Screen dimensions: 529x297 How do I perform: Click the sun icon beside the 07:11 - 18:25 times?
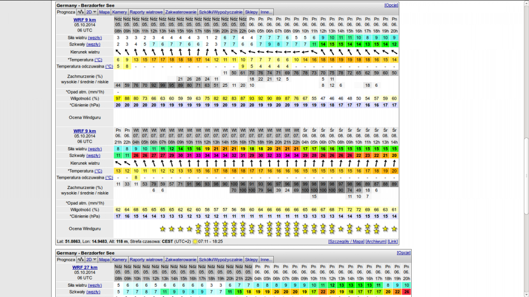point(195,242)
